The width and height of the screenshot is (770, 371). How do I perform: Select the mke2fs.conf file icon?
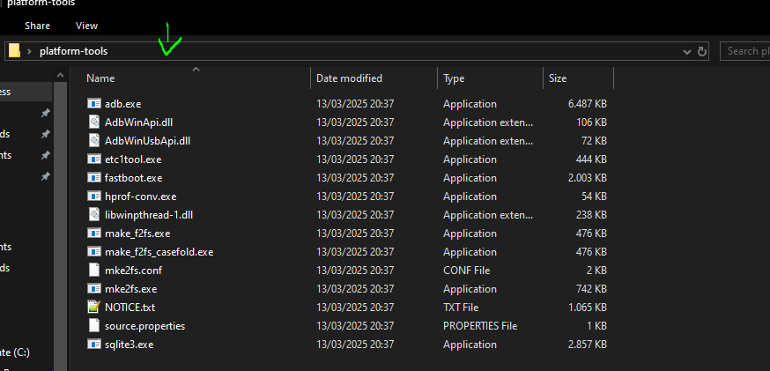click(93, 271)
